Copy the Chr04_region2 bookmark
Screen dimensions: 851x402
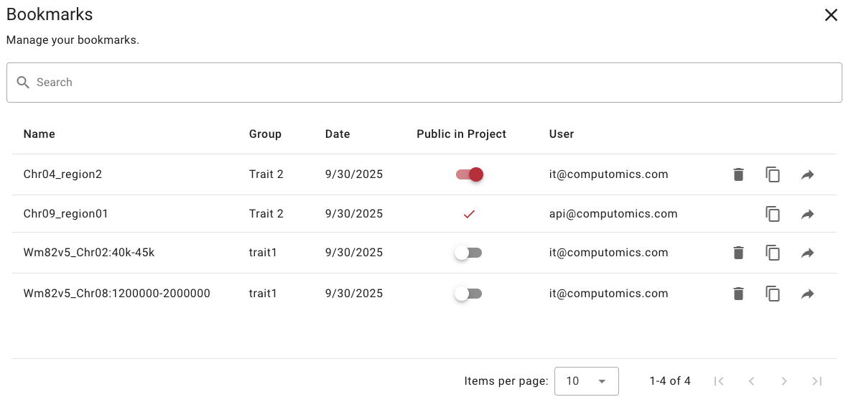(773, 174)
